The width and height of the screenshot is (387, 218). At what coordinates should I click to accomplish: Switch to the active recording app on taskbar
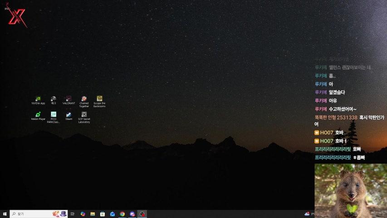click(x=142, y=214)
